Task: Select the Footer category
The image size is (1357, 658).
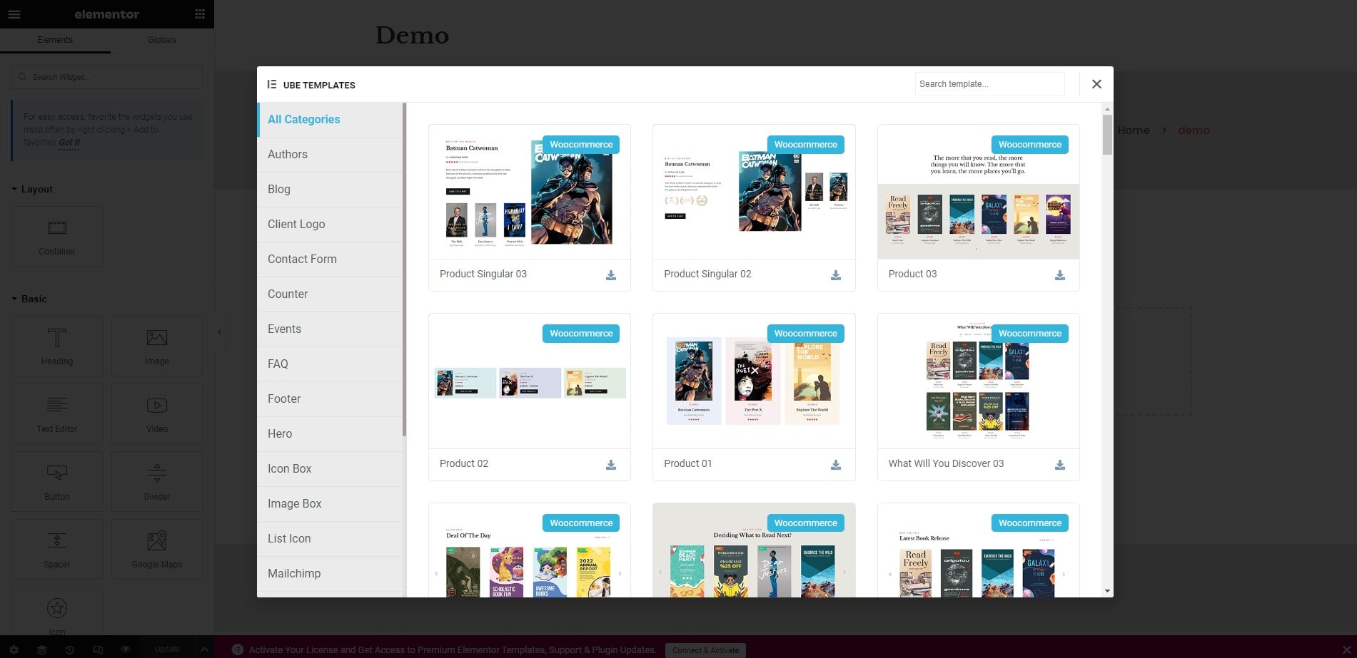Action: click(x=330, y=399)
